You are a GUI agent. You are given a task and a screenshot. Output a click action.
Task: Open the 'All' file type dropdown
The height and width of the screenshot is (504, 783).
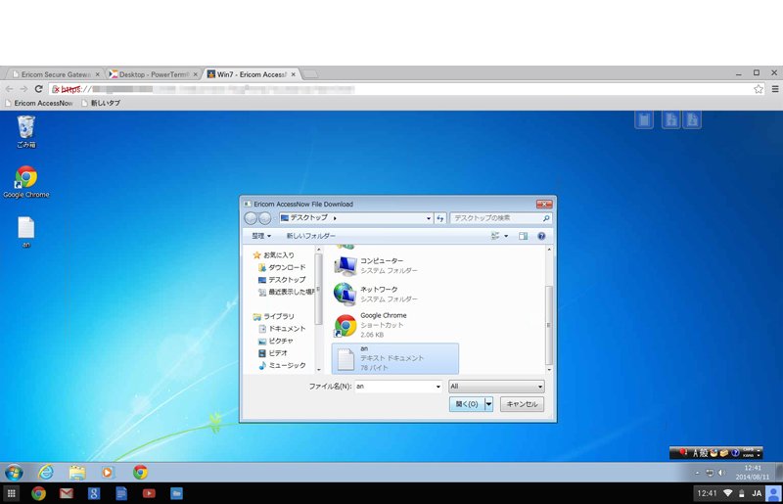(x=496, y=387)
